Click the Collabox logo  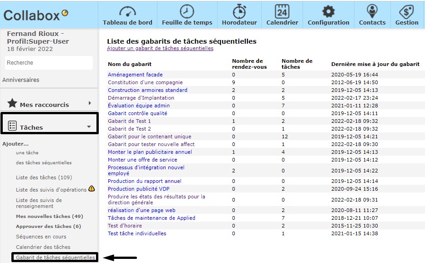(x=36, y=15)
